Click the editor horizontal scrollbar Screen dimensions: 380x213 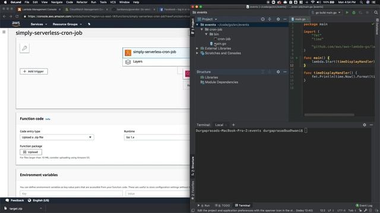[329, 115]
